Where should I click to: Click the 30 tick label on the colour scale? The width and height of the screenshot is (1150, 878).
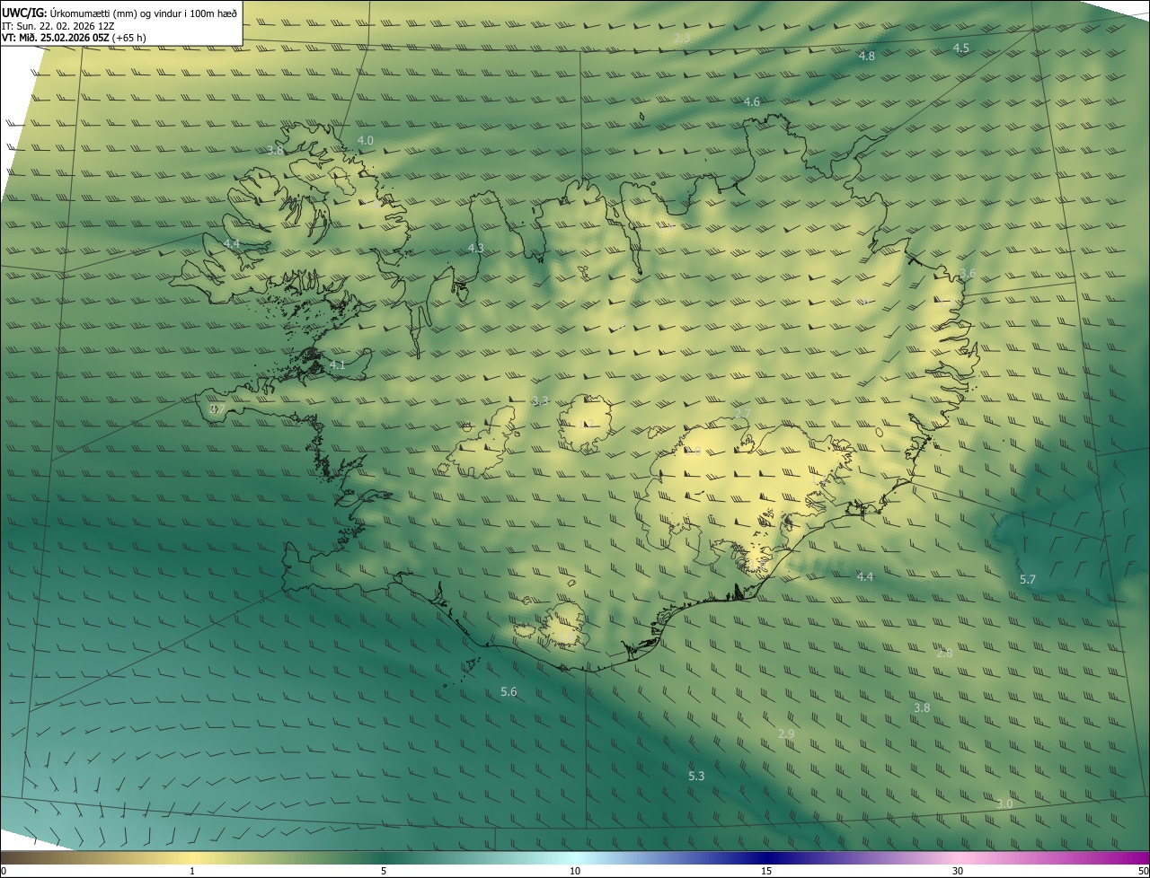958,871
